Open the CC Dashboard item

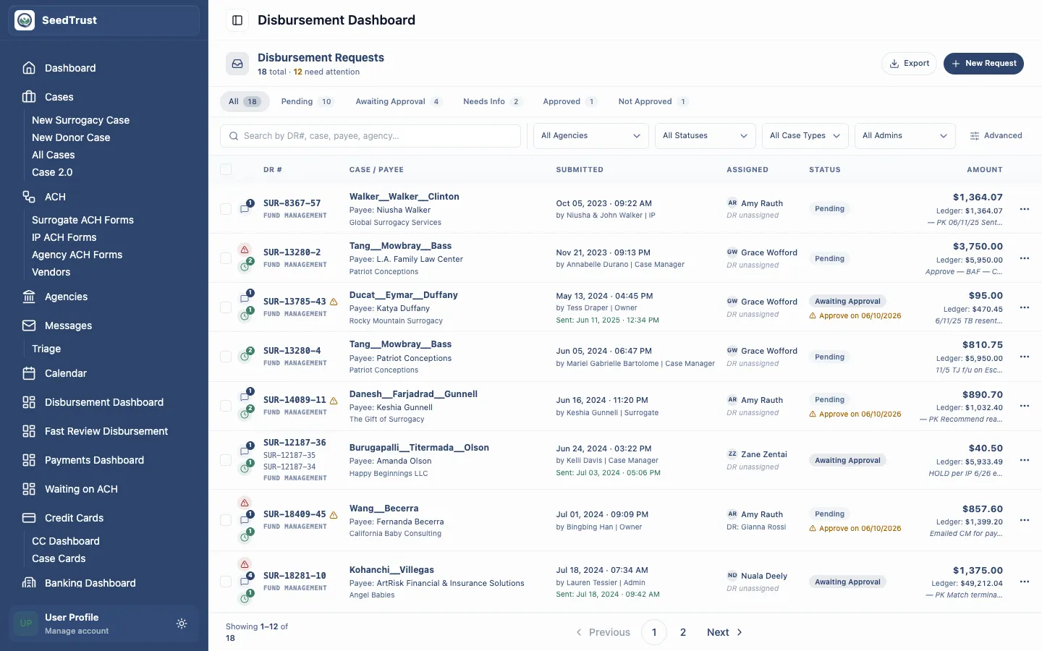pos(66,541)
